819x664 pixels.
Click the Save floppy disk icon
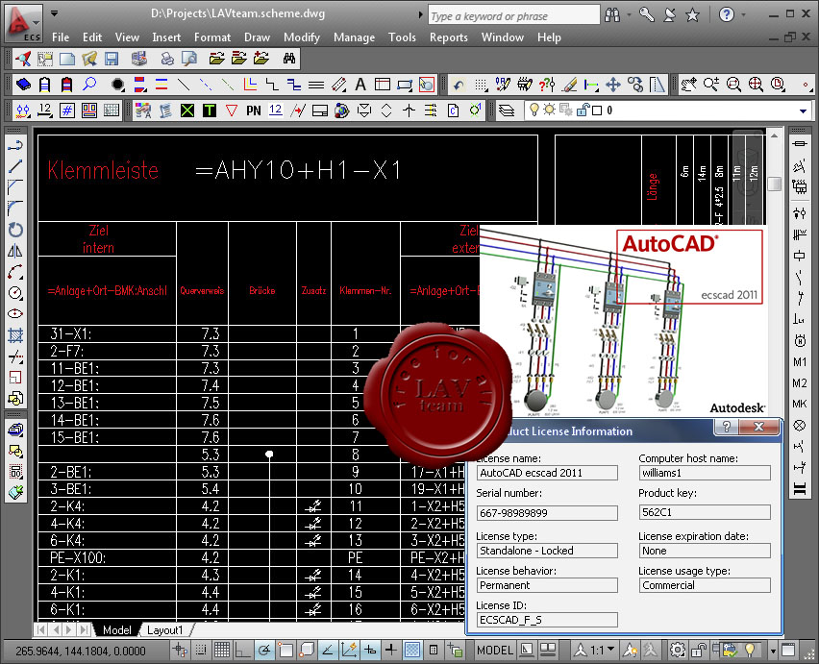112,59
